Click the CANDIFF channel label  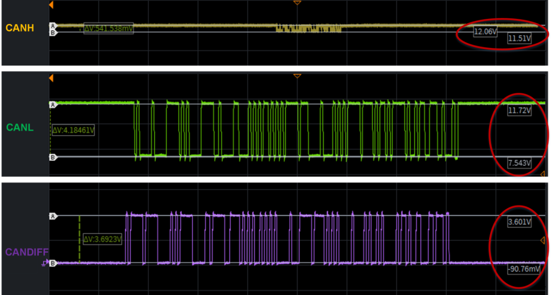27,252
